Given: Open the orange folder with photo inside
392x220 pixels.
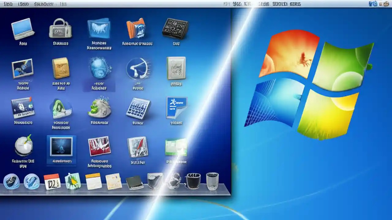Looking at the screenshot, I should (137, 29).
